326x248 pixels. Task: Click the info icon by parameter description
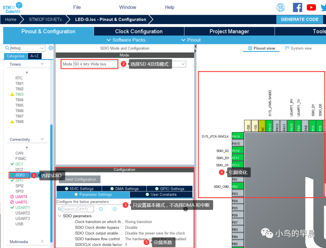point(185,209)
